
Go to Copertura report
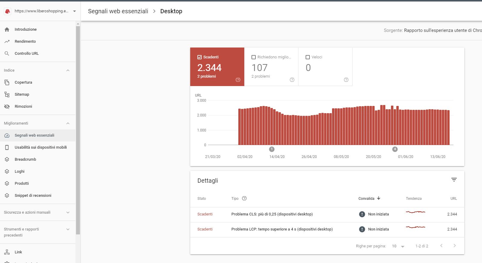coord(23,82)
